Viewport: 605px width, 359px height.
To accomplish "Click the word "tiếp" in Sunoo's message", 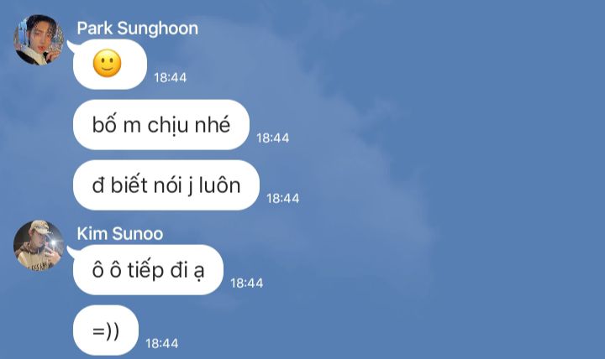I will pyautogui.click(x=146, y=269).
